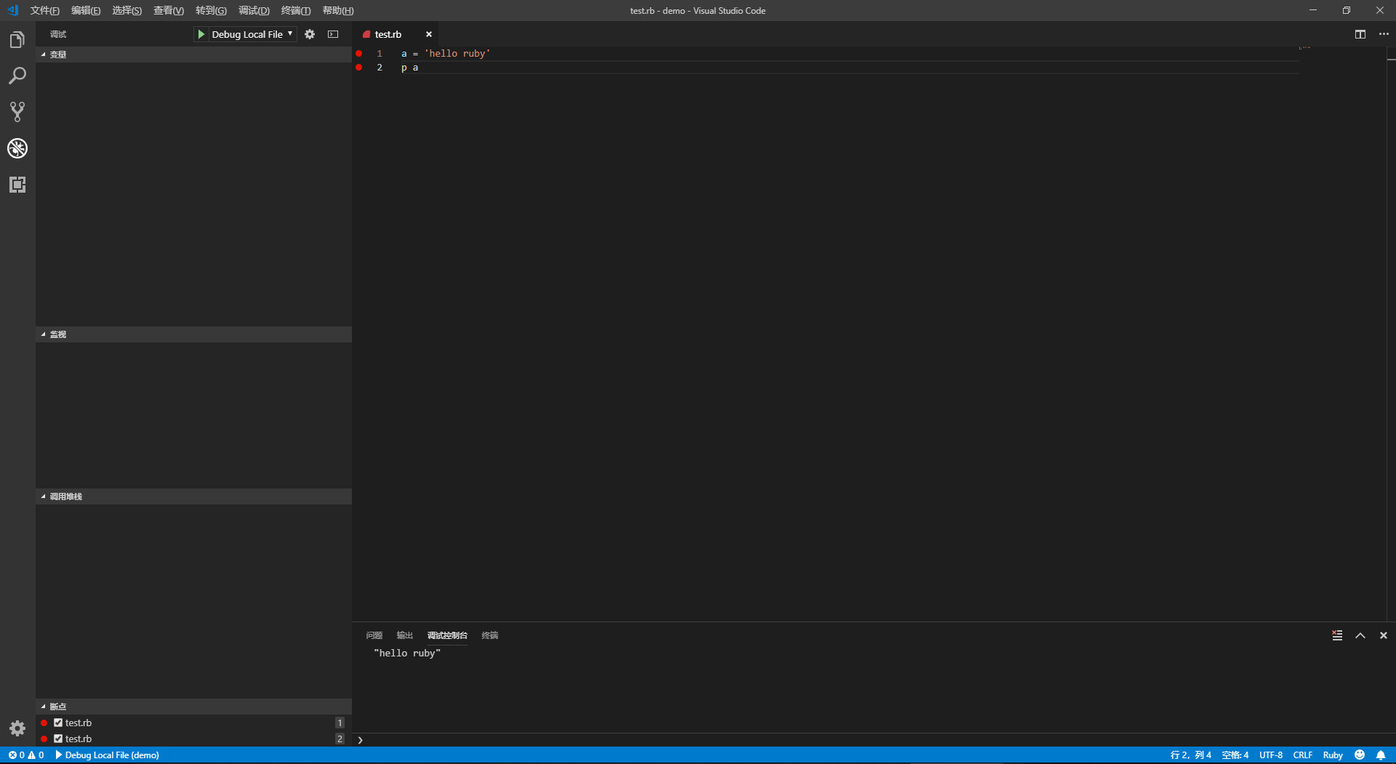Collapse the 变量 (Variables) section

coord(194,55)
